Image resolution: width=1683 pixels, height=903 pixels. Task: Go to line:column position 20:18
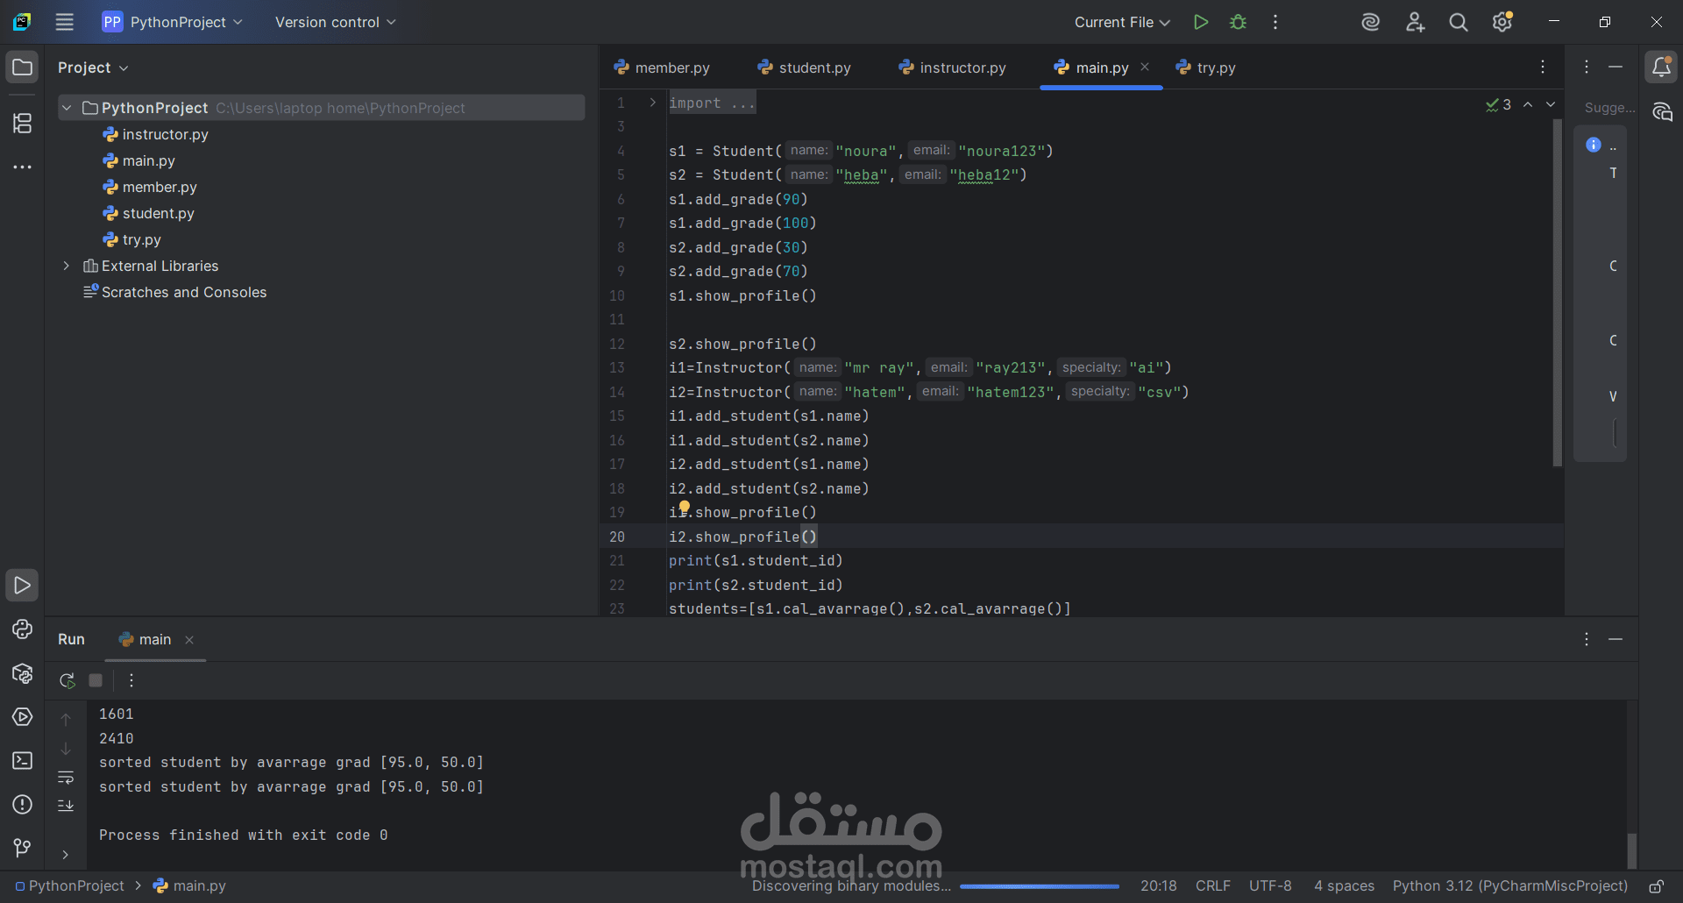coord(1159,886)
